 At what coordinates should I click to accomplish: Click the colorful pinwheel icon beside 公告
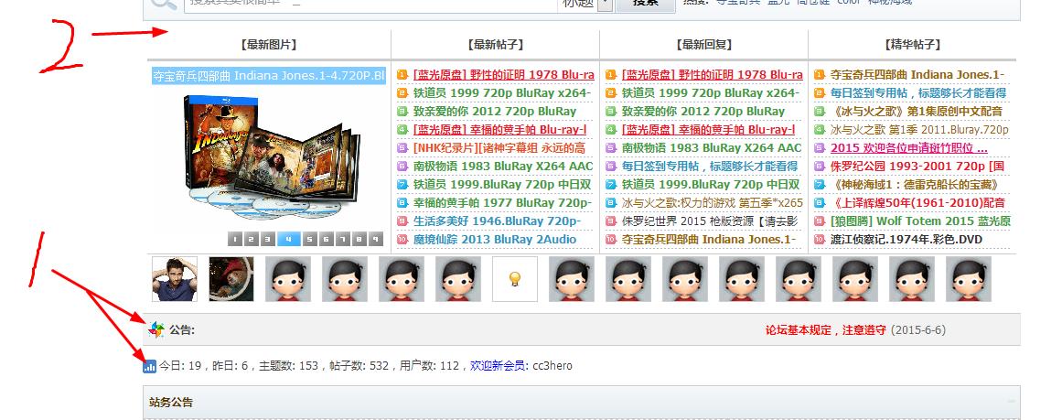(156, 330)
